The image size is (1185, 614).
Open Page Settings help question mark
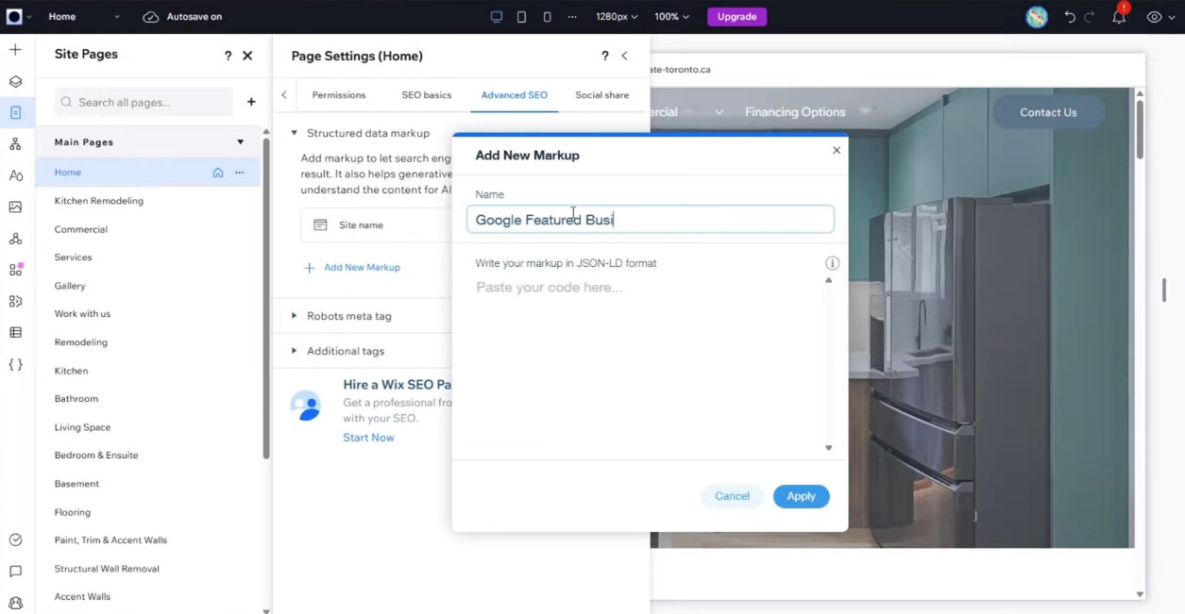pos(605,56)
